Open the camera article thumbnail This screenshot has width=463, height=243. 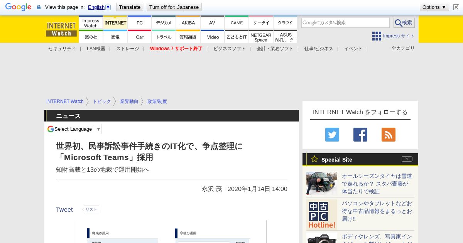click(322, 238)
